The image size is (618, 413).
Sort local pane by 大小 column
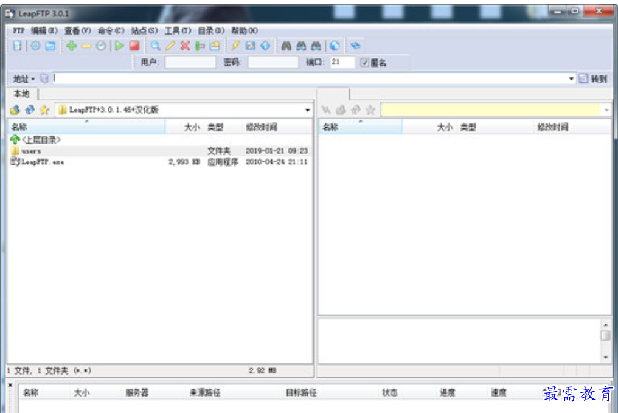tap(184, 127)
